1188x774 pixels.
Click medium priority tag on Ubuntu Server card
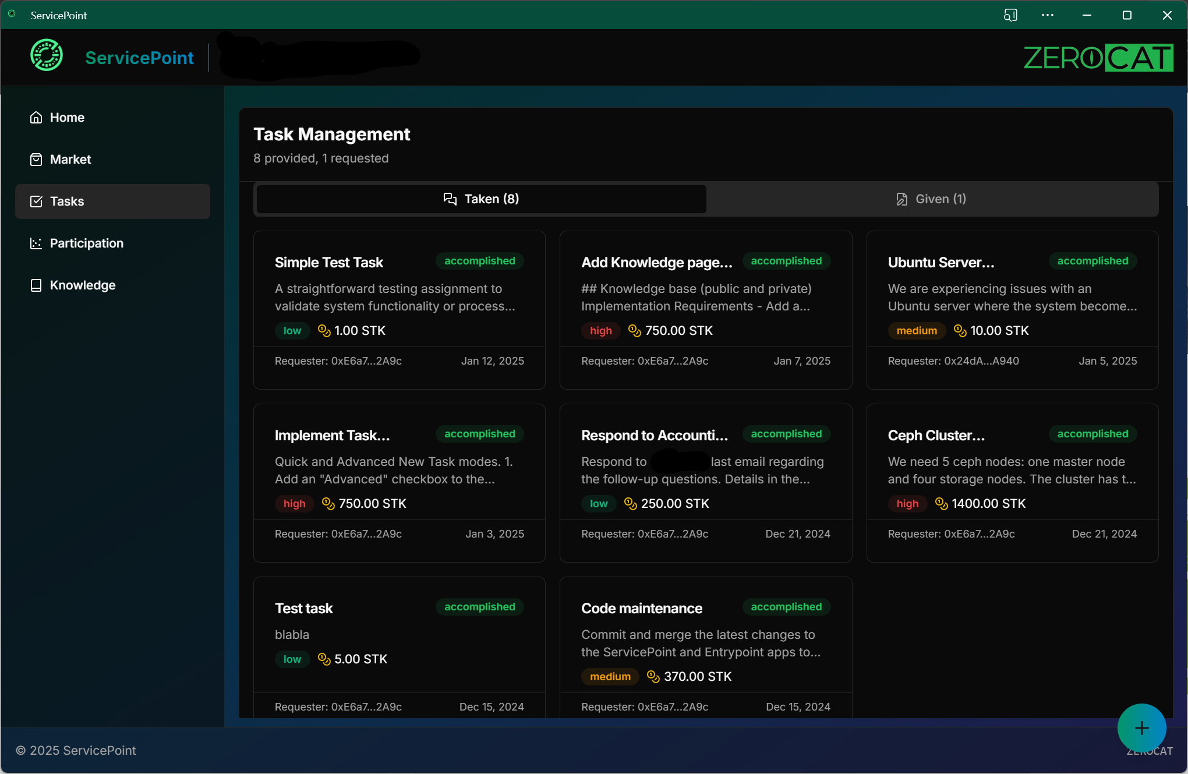tap(917, 331)
